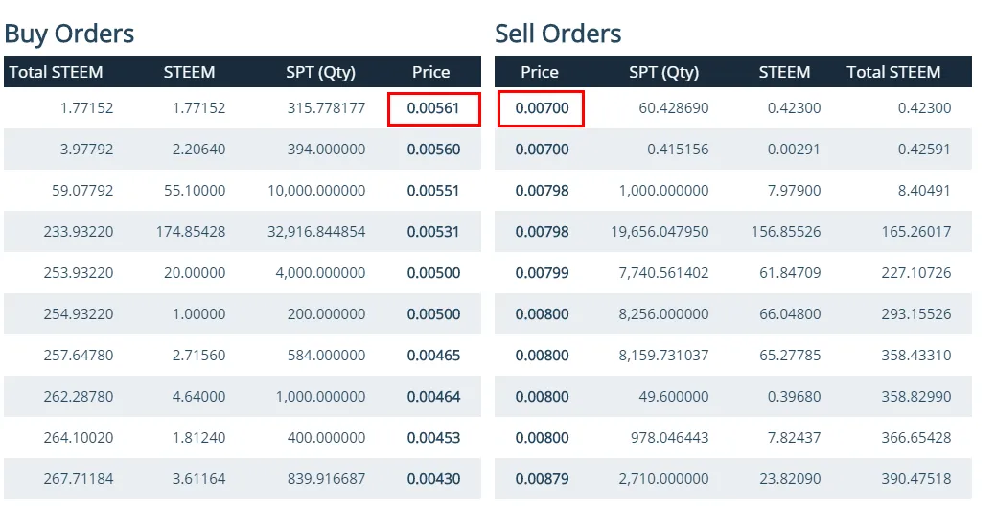Viewport: 996px width, 506px height.
Task: Click Price column header in Sell Orders
Action: pyautogui.click(x=540, y=72)
